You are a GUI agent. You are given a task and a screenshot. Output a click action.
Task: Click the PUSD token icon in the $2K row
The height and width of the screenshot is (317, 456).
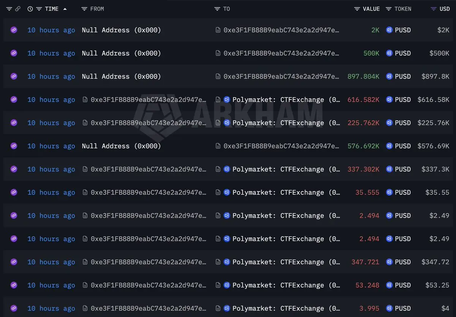tap(389, 30)
